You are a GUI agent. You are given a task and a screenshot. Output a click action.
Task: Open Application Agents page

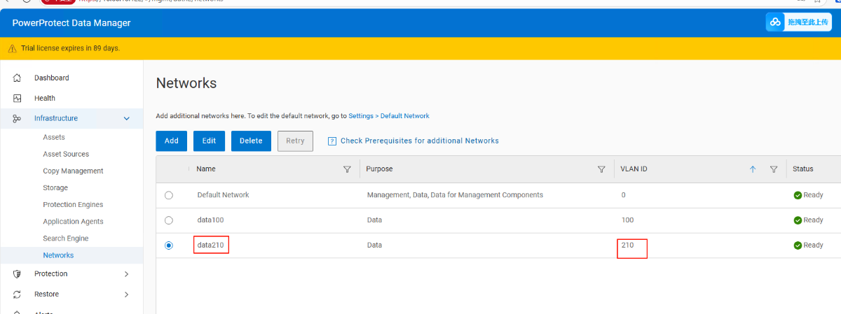(73, 221)
